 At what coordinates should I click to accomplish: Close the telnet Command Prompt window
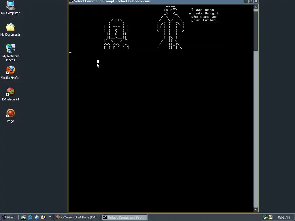[256, 1]
